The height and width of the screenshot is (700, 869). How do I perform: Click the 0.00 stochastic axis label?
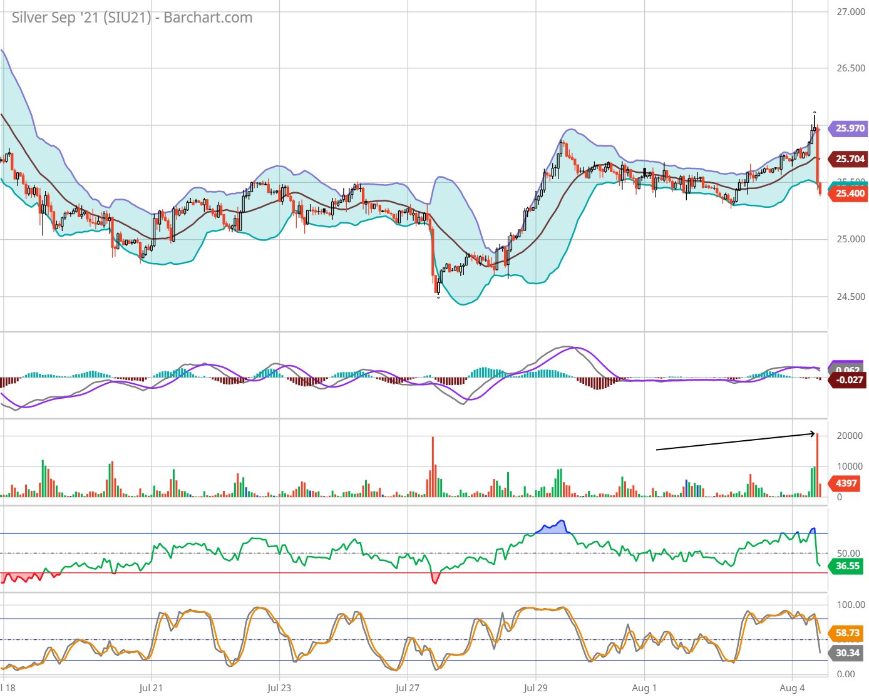click(846, 674)
